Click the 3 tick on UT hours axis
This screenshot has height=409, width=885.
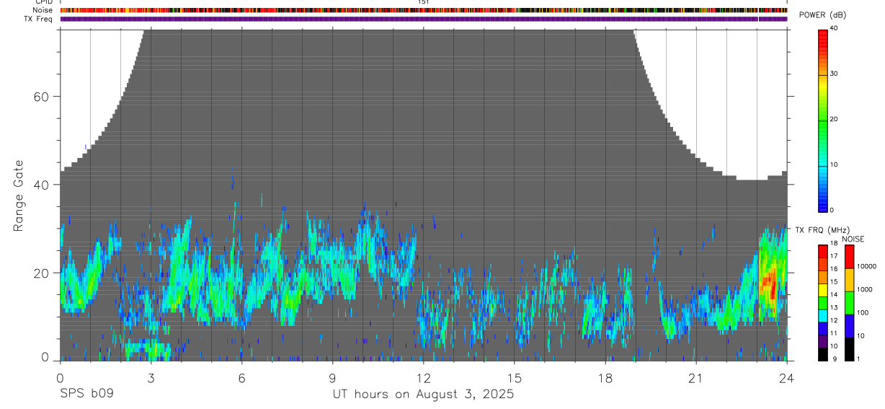pyautogui.click(x=151, y=378)
